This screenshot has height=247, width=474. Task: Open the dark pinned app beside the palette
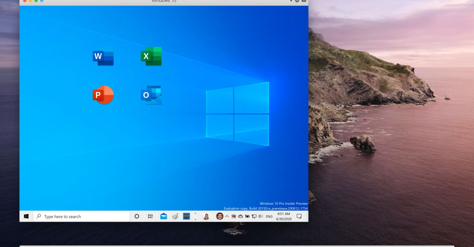186,216
